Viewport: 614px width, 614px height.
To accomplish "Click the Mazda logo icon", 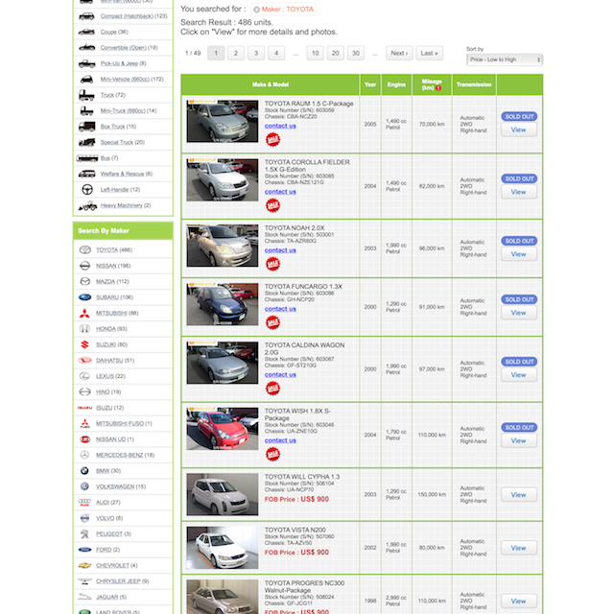I will click(85, 281).
